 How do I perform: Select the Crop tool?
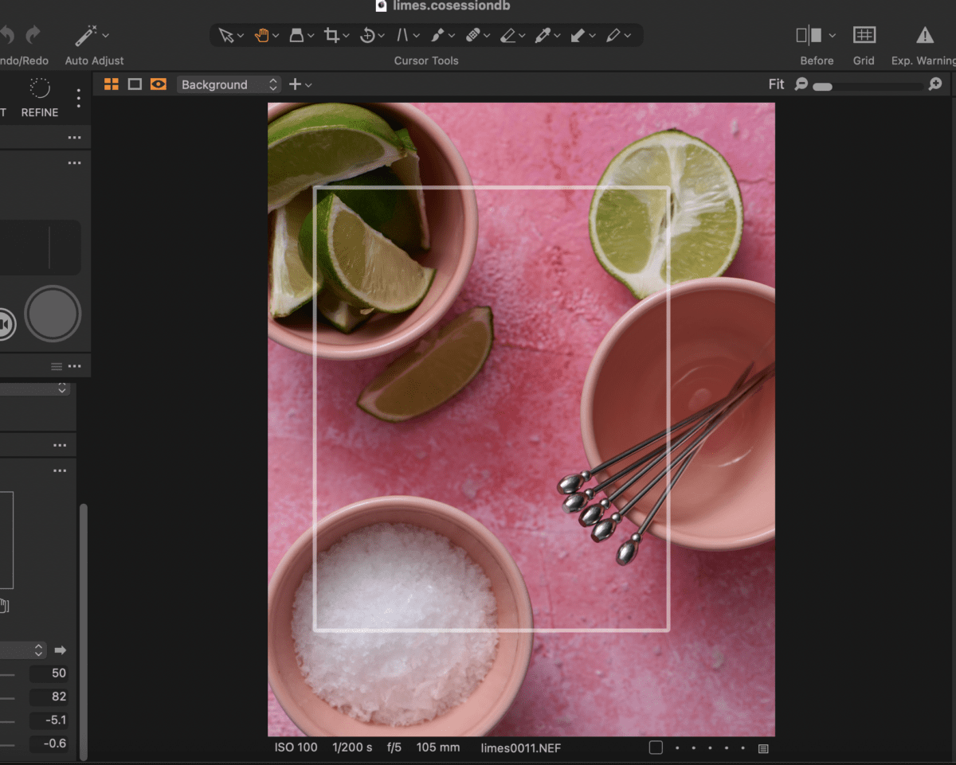click(332, 35)
